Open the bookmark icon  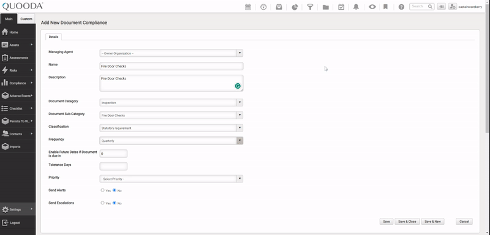pyautogui.click(x=386, y=7)
